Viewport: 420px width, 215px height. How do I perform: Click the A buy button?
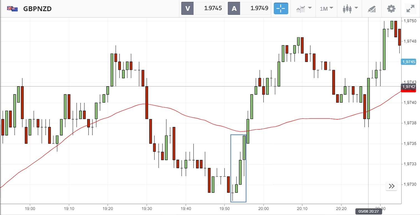click(234, 8)
